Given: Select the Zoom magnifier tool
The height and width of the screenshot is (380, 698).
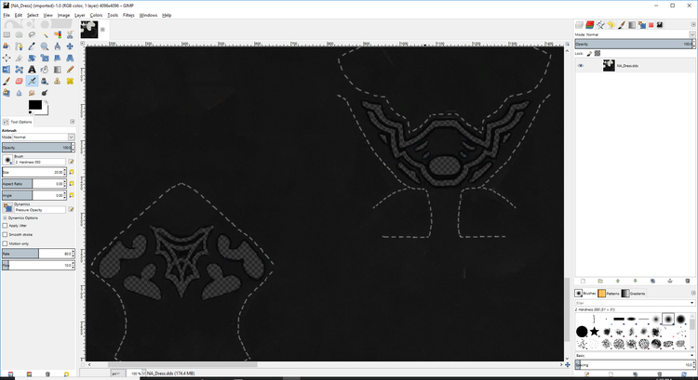Looking at the screenshot, I should [x=45, y=46].
